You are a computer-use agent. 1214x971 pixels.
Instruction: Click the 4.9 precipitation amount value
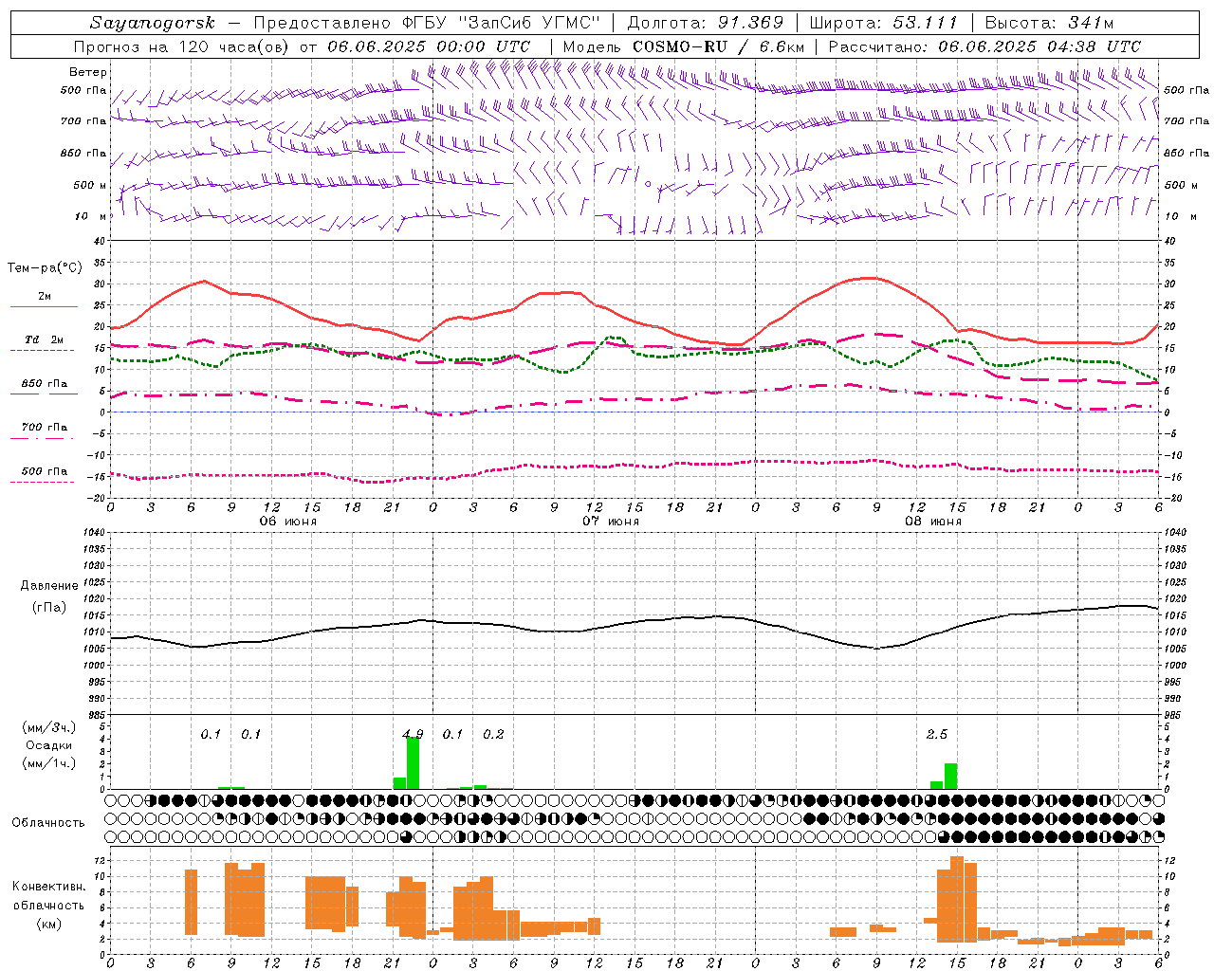[x=413, y=734]
